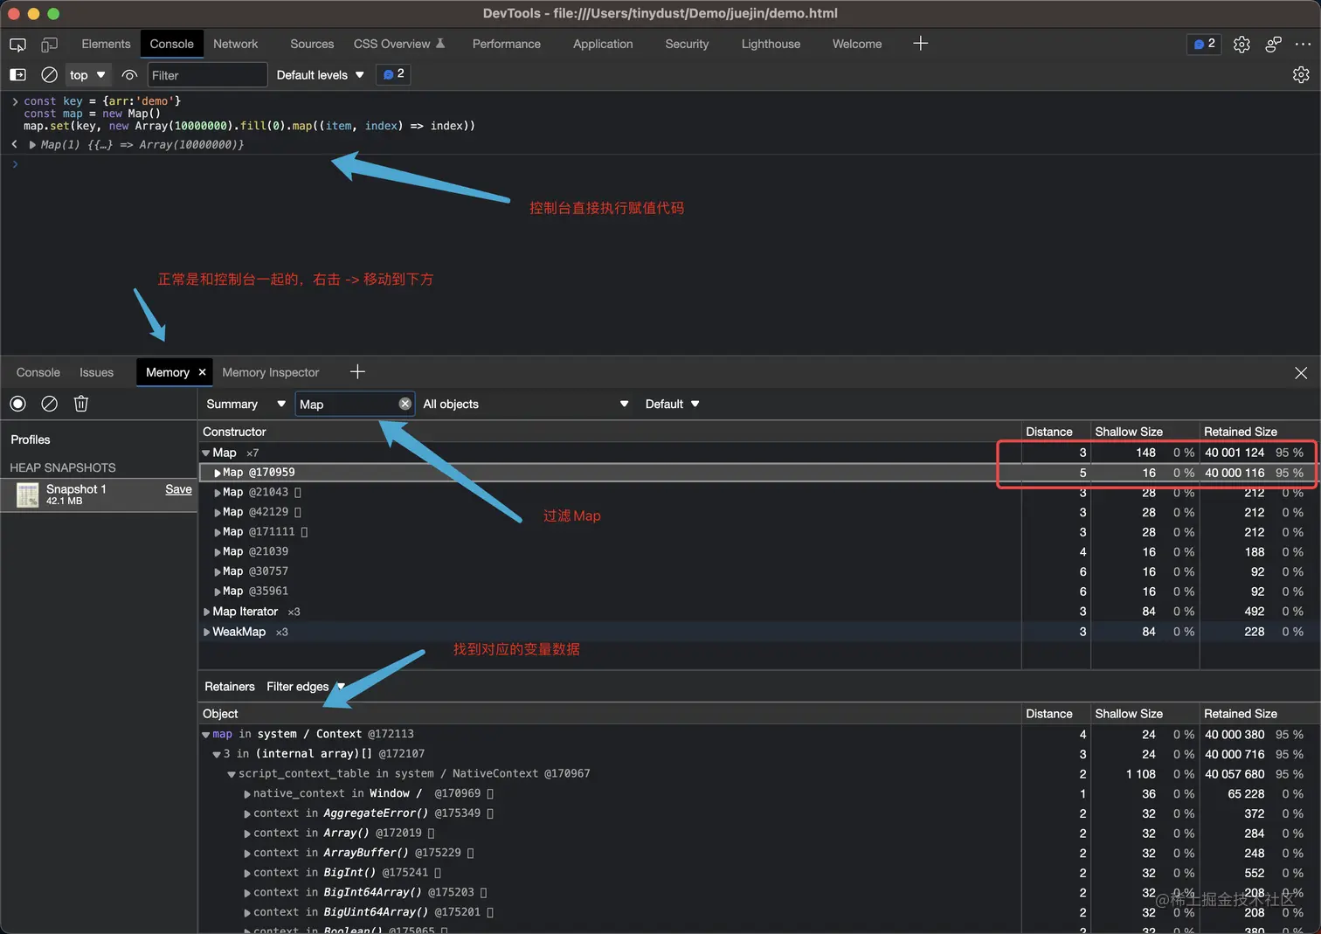Save Snapshot 1 via the Save link
Image resolution: width=1321 pixels, height=934 pixels.
coord(178,489)
